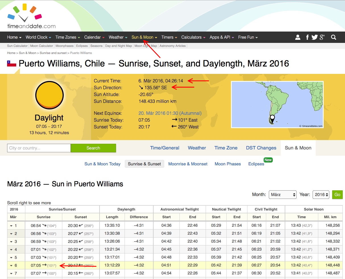Open the Google Plus icon
Image resolution: width=345 pixels, height=279 pixels.
322,37
